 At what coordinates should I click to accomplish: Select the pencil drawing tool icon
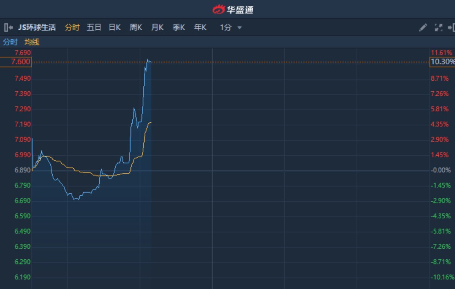point(423,27)
